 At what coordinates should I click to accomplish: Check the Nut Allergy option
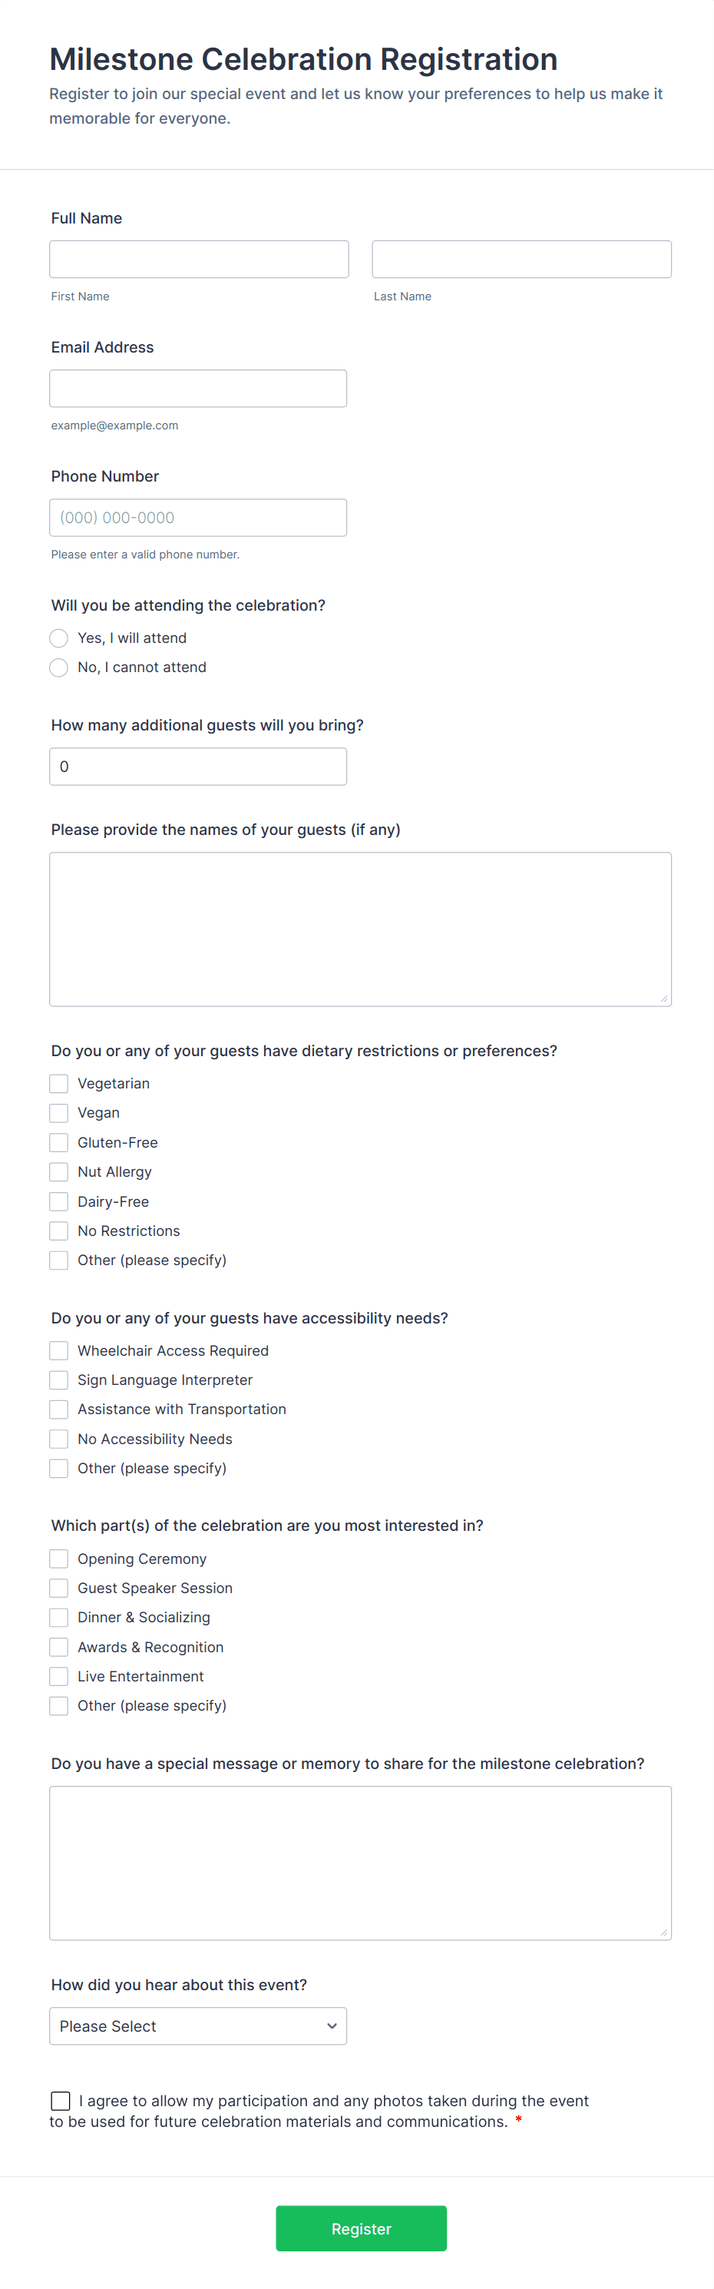coord(58,1171)
